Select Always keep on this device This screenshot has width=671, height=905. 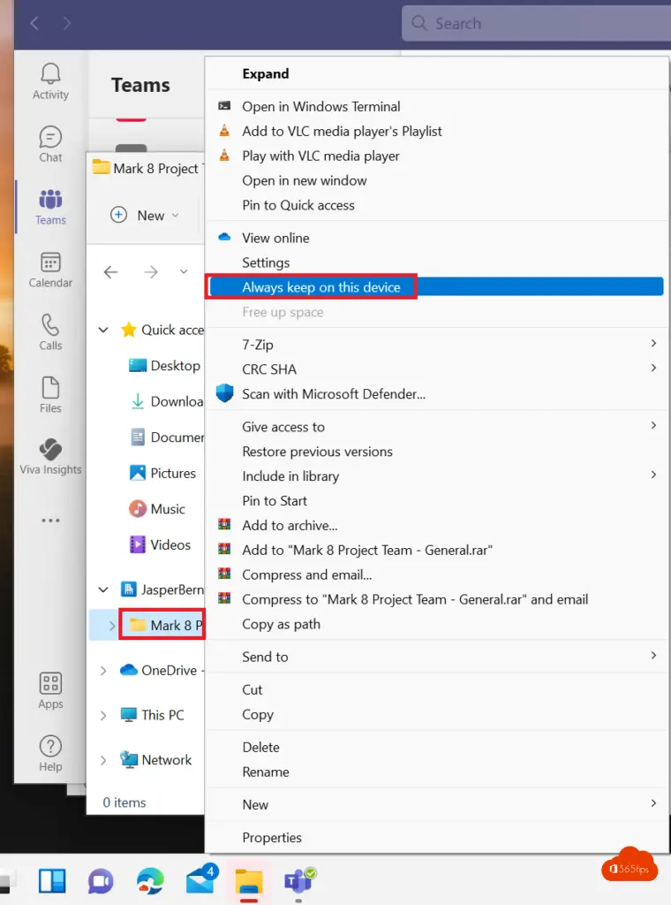click(x=320, y=287)
